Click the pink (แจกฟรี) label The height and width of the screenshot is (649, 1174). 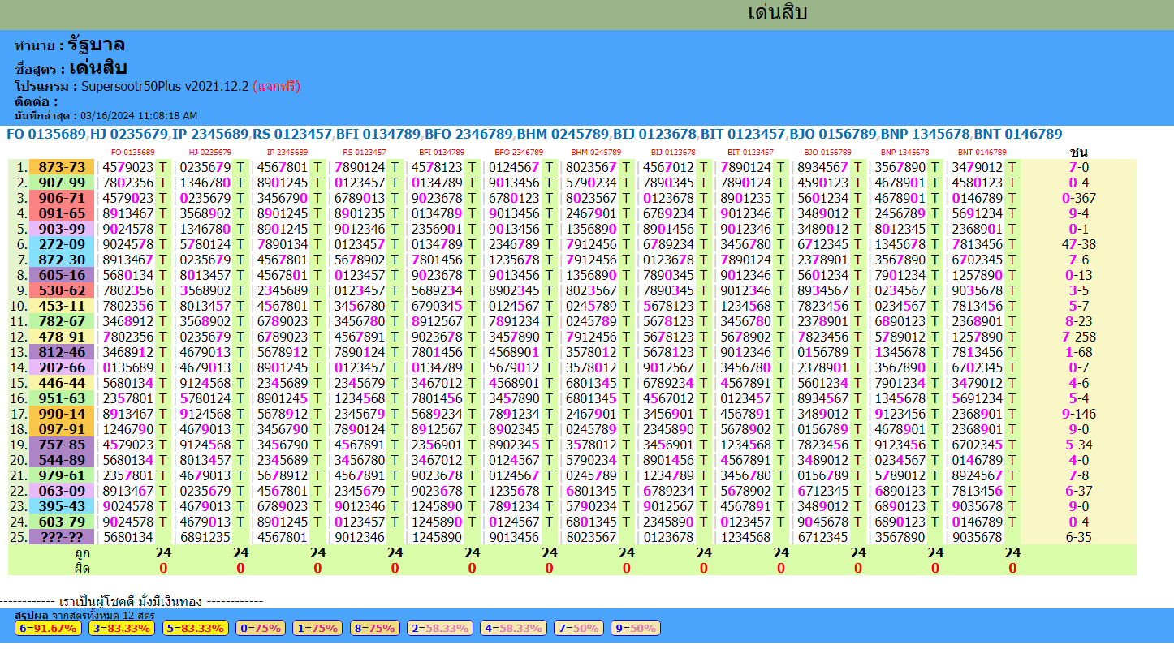click(x=276, y=86)
